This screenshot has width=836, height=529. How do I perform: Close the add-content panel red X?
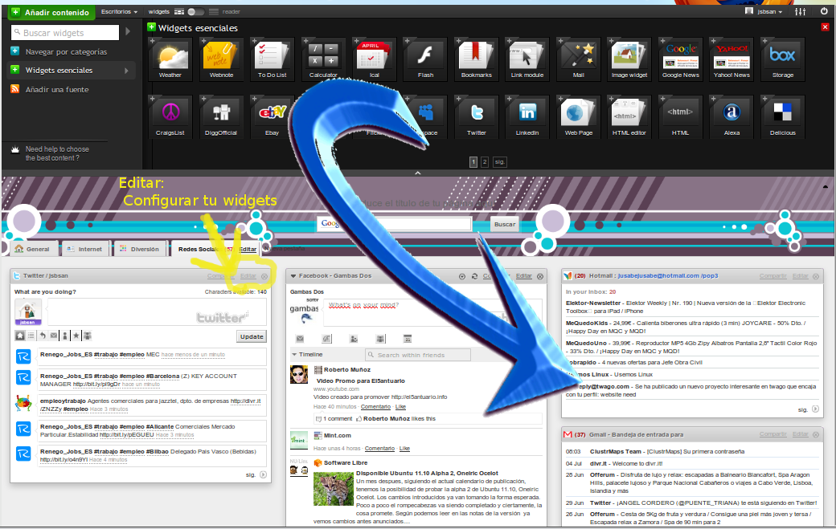[825, 26]
